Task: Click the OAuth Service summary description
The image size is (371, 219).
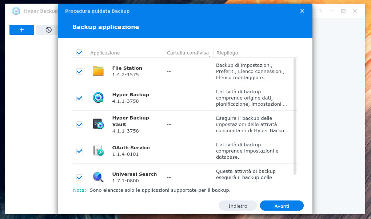Action: tap(247, 151)
